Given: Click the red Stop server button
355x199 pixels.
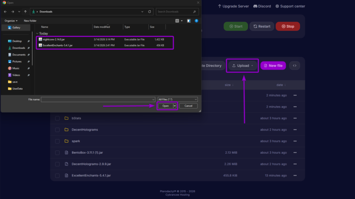Looking at the screenshot, I should pos(288,26).
